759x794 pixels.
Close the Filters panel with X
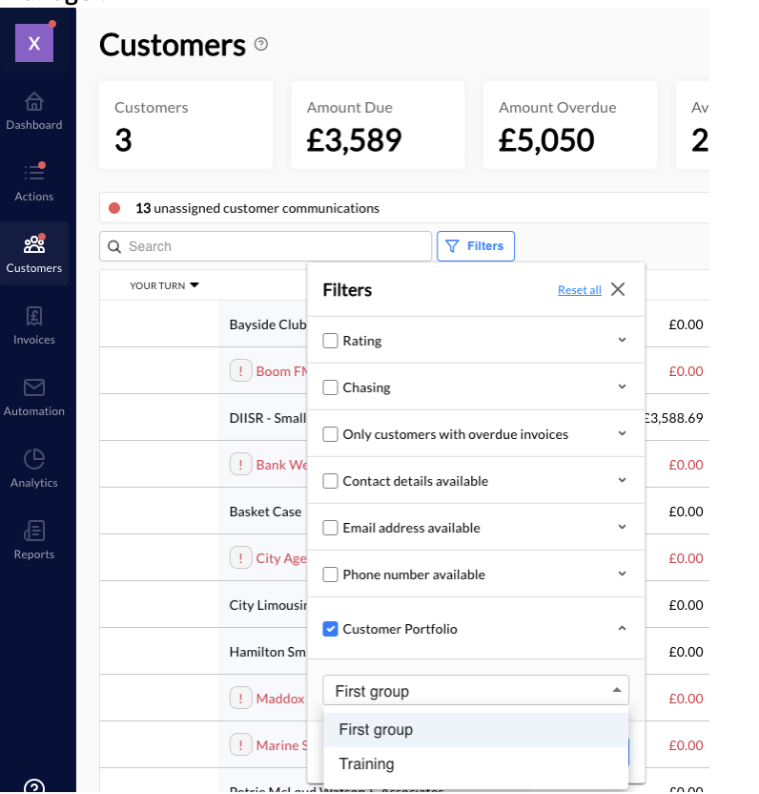[x=618, y=289]
